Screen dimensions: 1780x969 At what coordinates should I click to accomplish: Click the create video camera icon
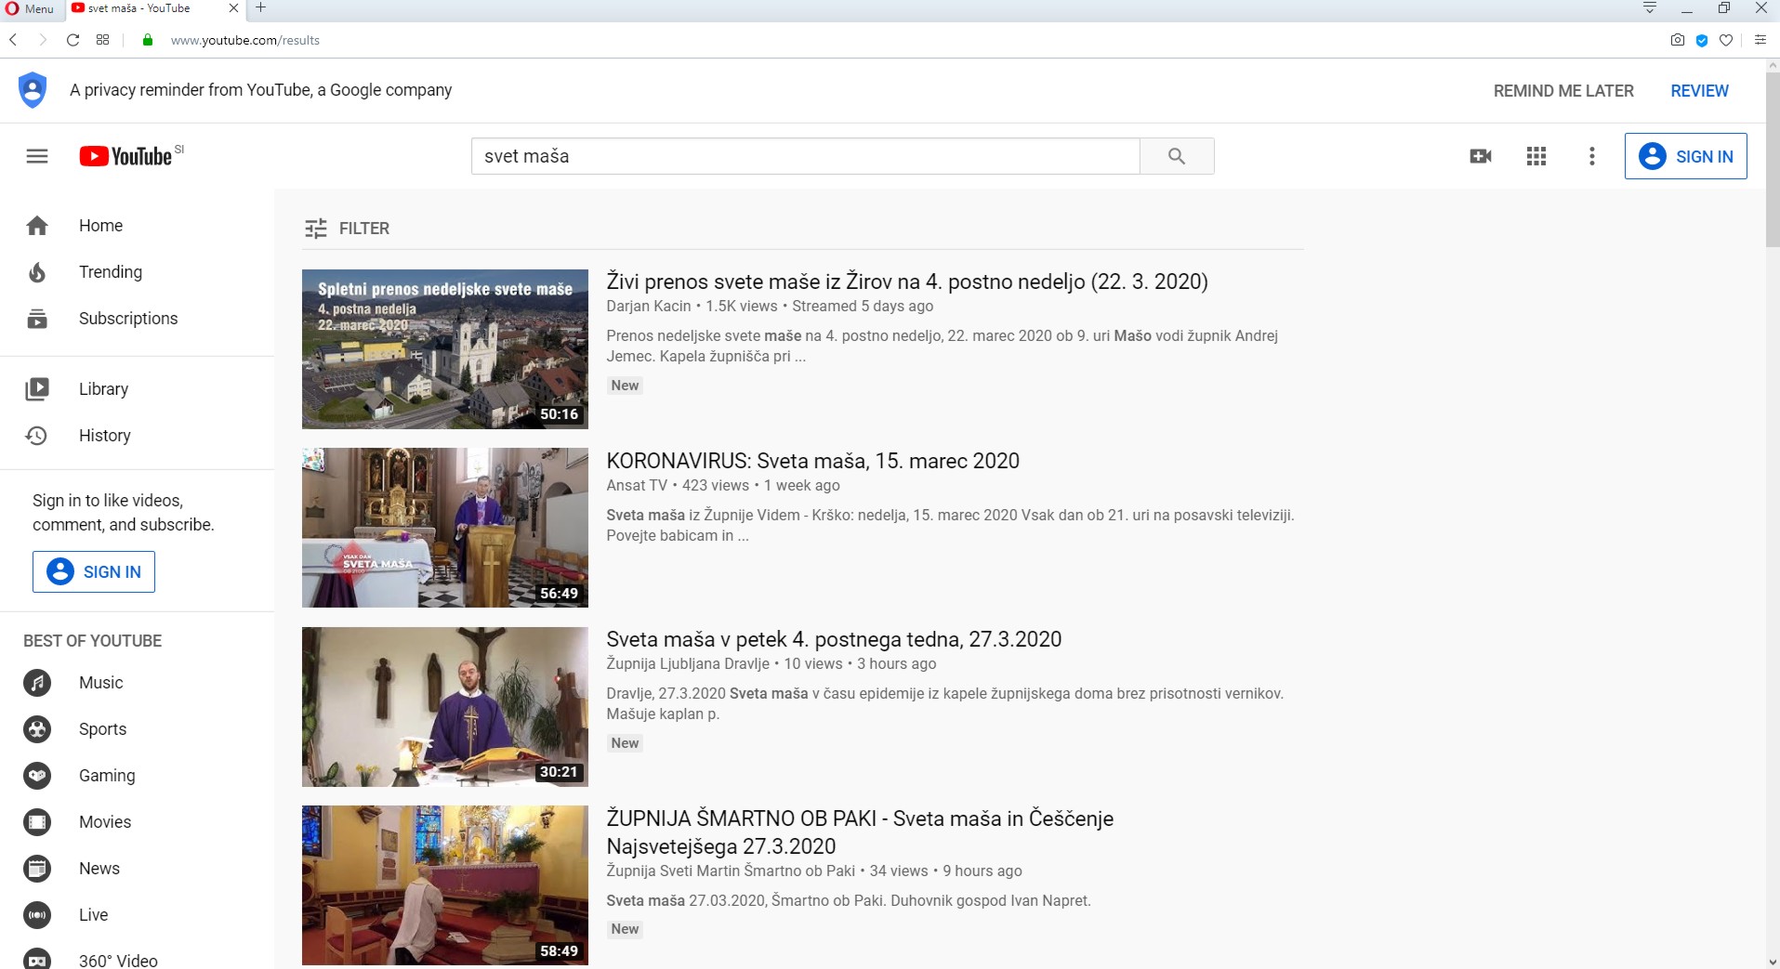(x=1481, y=156)
